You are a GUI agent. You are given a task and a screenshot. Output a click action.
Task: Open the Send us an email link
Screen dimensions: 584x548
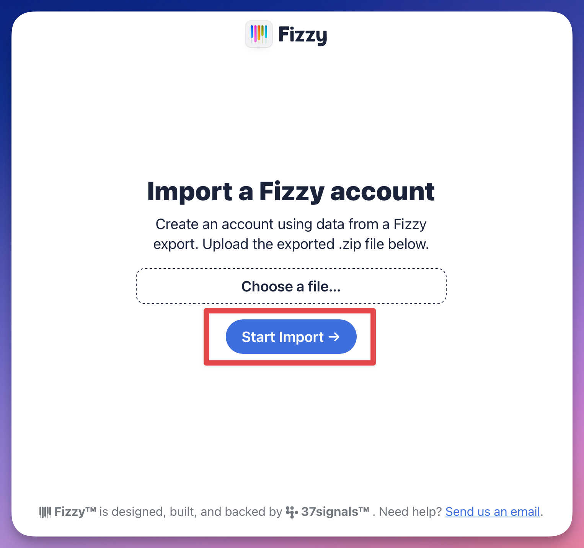coord(493,512)
